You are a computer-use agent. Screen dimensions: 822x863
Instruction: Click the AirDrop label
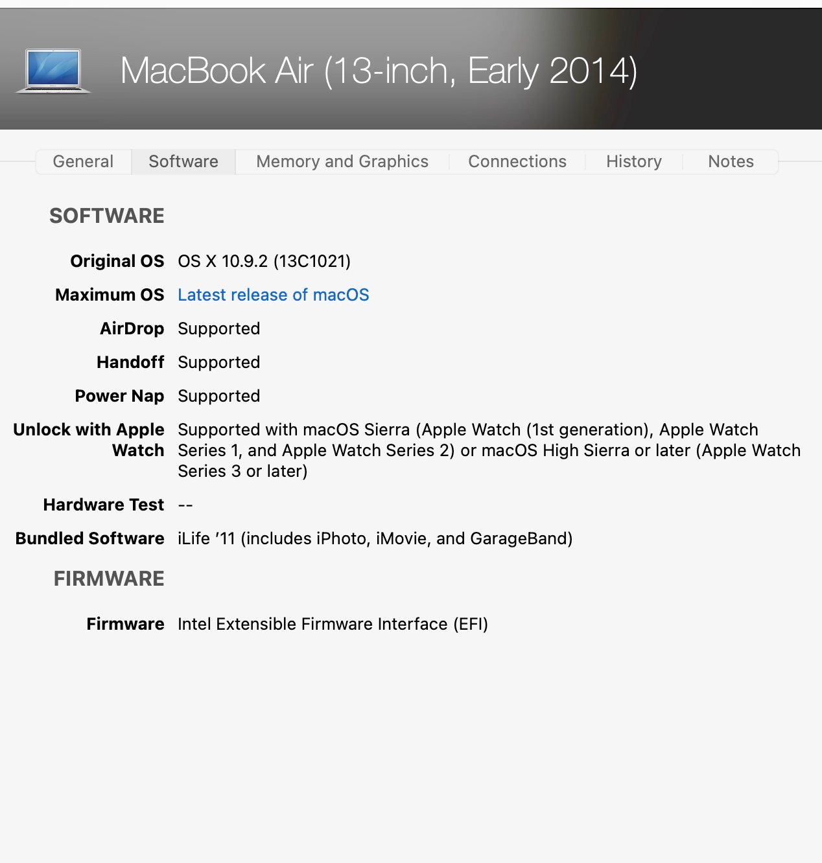pos(132,328)
